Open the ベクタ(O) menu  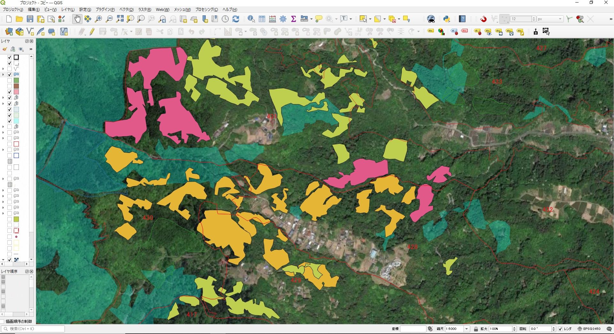click(x=127, y=10)
